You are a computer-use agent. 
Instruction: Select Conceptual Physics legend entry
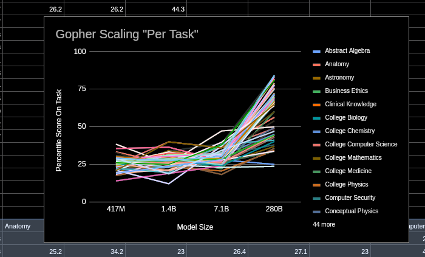(352, 211)
